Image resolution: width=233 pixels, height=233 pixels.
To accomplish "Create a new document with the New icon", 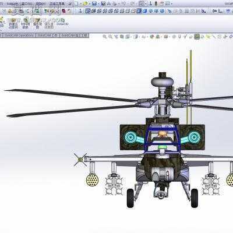I will tap(77, 3).
